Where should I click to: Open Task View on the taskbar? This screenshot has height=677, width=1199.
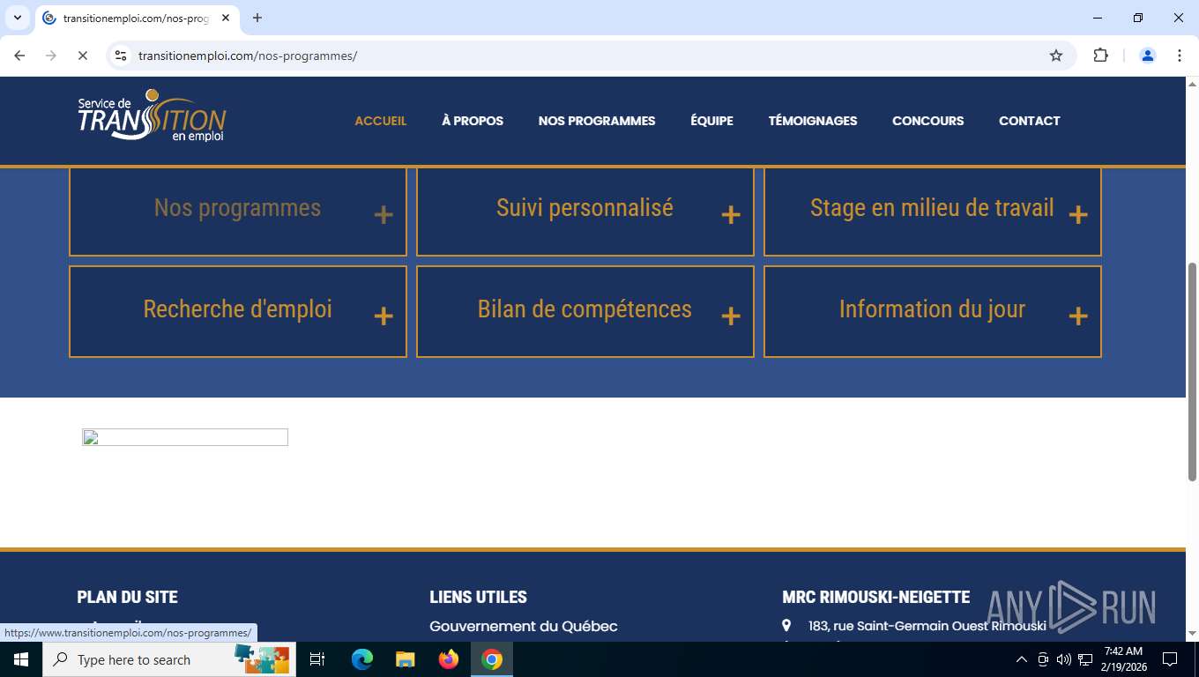point(317,659)
